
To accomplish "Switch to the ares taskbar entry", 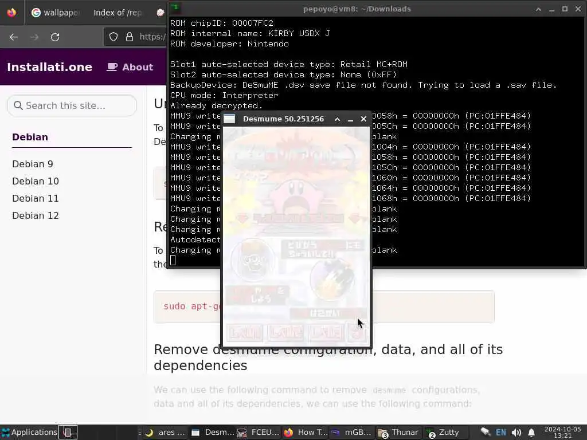I will pyautogui.click(x=165, y=432).
